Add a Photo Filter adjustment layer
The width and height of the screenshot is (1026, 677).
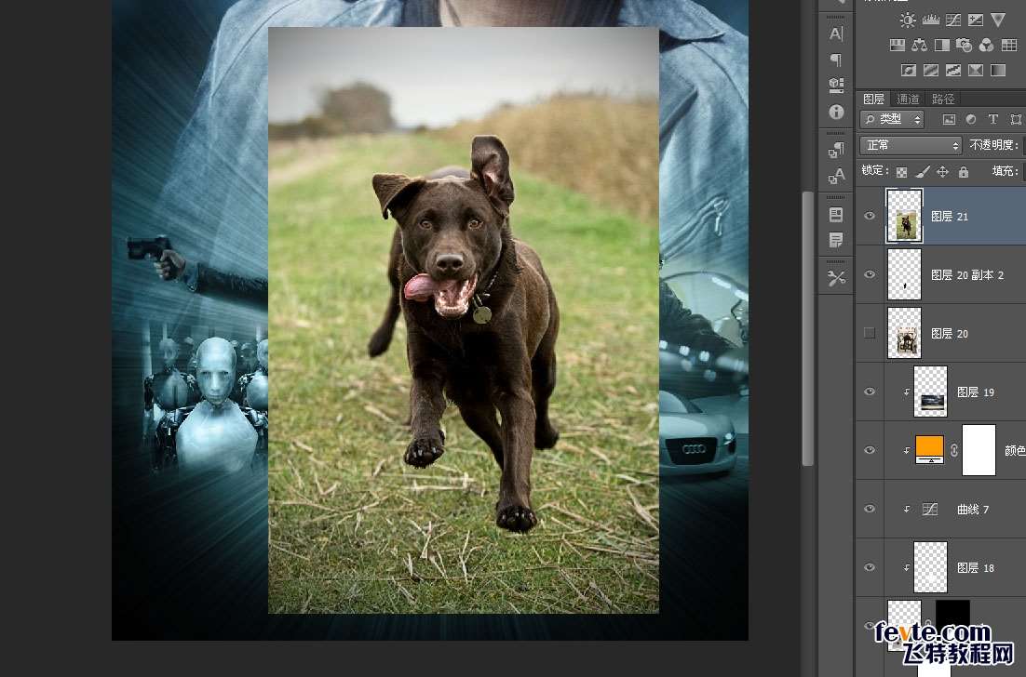tap(964, 45)
